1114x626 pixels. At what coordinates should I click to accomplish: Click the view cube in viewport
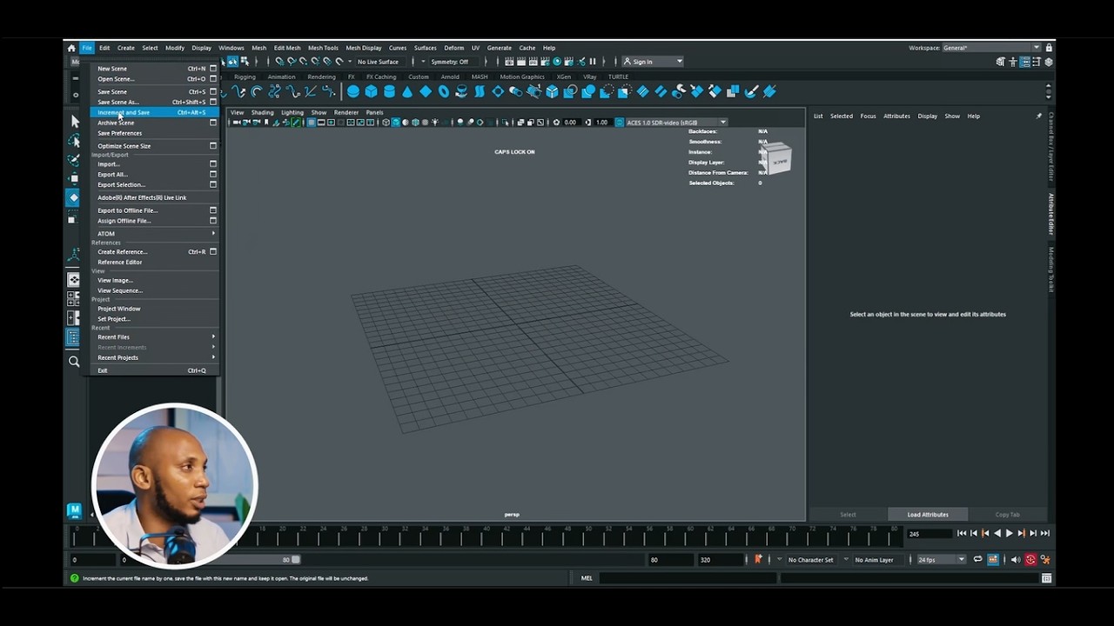click(777, 159)
